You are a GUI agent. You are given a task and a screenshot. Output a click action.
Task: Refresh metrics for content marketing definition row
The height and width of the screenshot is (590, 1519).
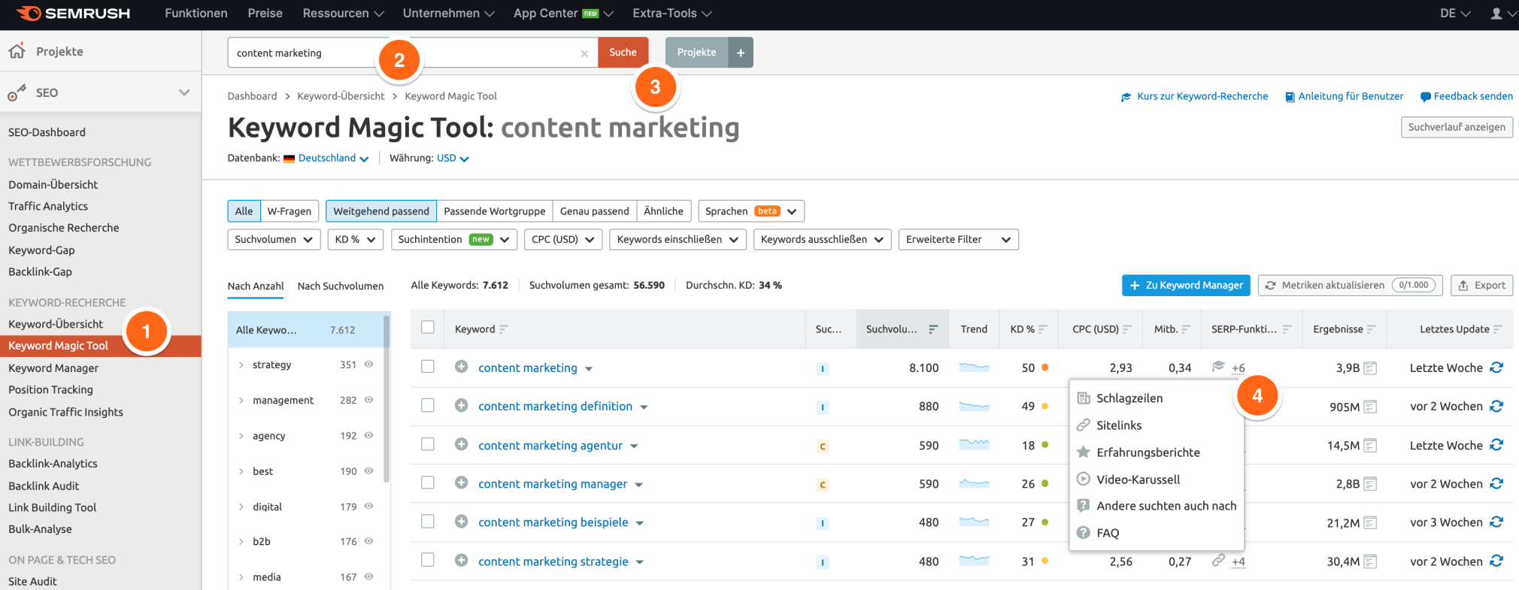click(1496, 406)
